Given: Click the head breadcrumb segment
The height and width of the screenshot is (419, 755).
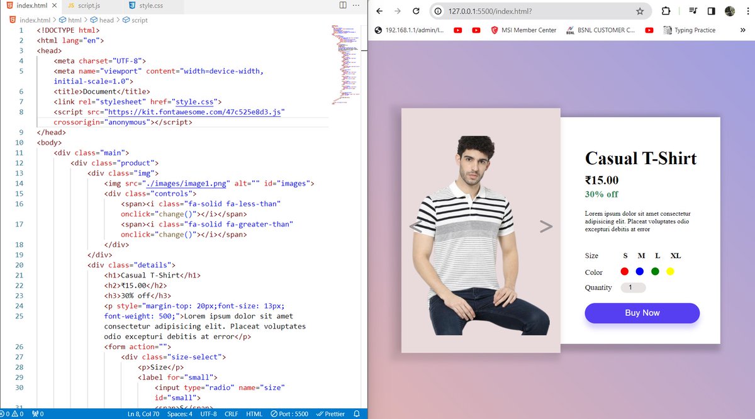Looking at the screenshot, I should [102, 20].
